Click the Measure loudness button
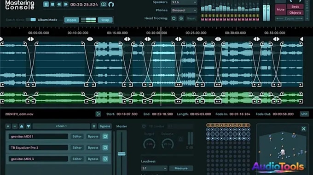313x175 pixels. coord(181,168)
